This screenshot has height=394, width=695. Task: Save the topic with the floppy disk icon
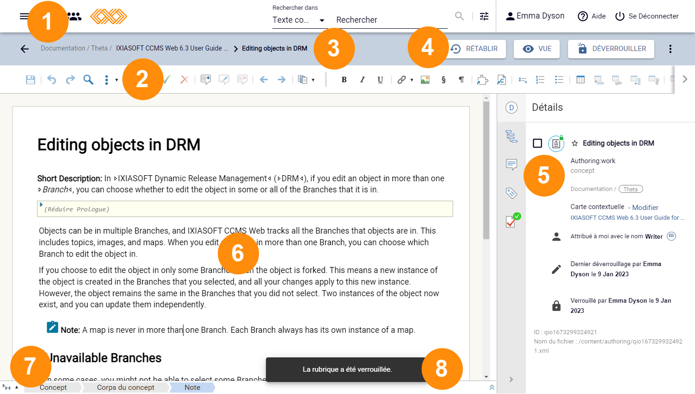point(31,80)
